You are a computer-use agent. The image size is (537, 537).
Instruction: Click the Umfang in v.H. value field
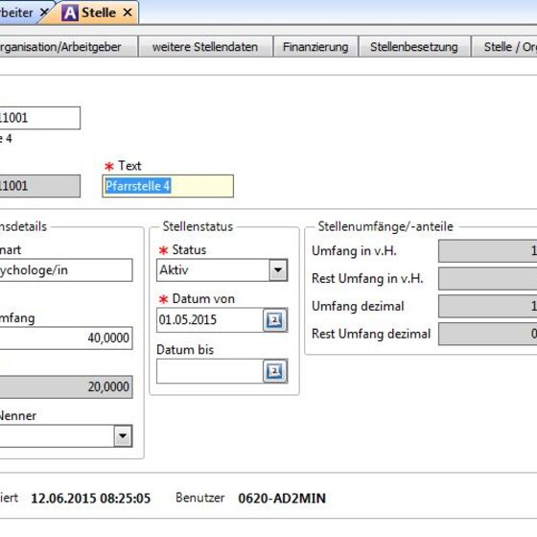click(x=488, y=251)
